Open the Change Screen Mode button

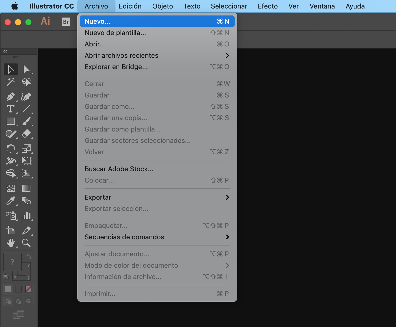click(x=18, y=315)
